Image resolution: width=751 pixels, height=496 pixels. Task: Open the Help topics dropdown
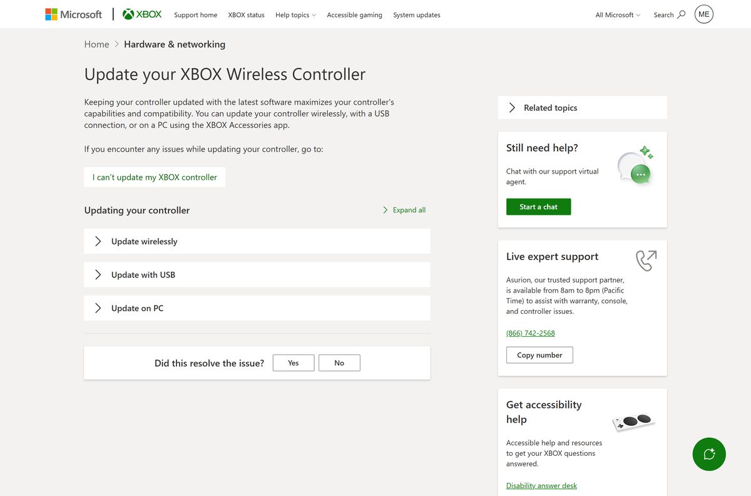coord(295,15)
